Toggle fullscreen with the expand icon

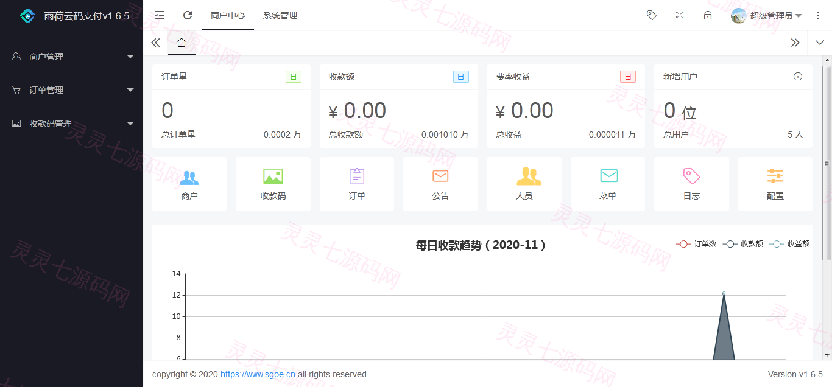pyautogui.click(x=680, y=15)
